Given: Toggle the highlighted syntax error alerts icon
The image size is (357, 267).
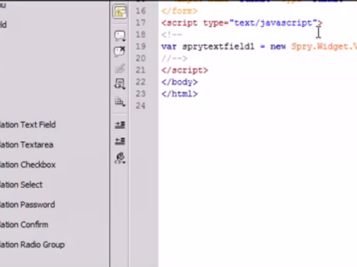Looking at the screenshot, I should 120,12.
